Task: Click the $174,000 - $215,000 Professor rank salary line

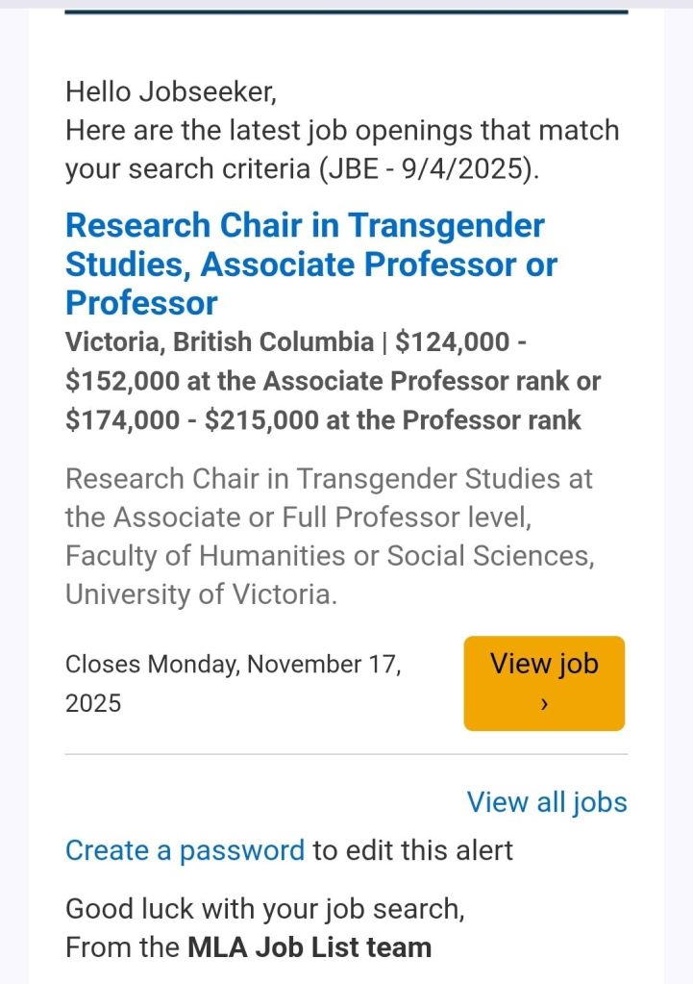Action: (x=323, y=420)
